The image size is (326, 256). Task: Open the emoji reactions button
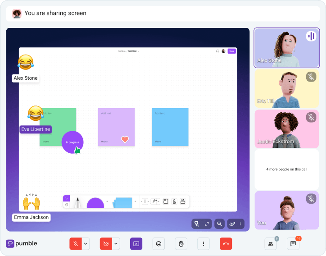[x=158, y=243]
